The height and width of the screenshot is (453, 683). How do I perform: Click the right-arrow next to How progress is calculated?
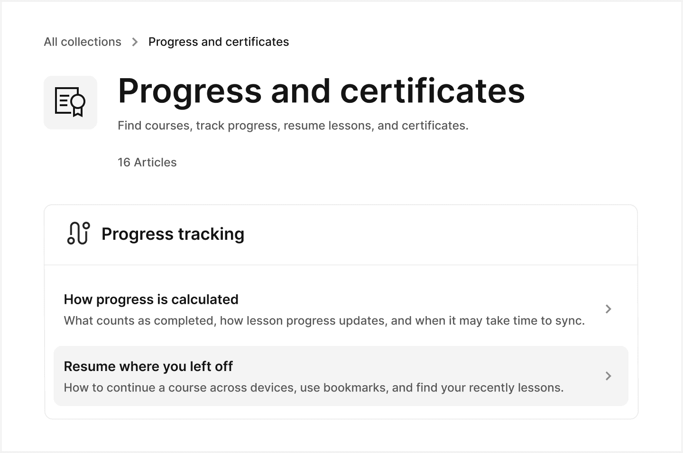coord(609,309)
